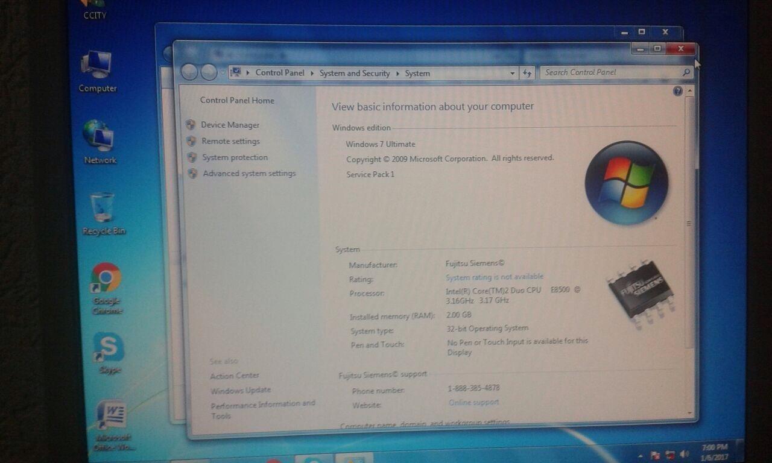This screenshot has width=772, height=463.
Task: Open address bar previous locations dropdown
Action: click(x=513, y=74)
